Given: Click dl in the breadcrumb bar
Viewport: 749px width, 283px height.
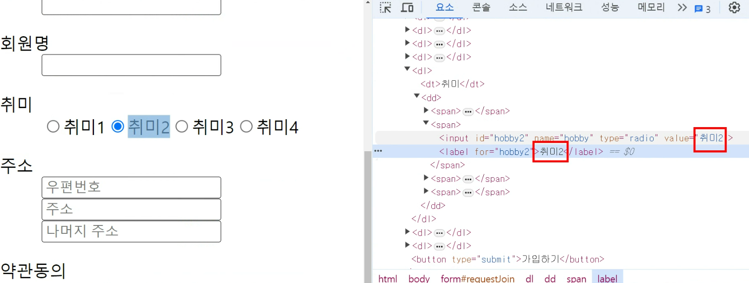Looking at the screenshot, I should [x=529, y=278].
